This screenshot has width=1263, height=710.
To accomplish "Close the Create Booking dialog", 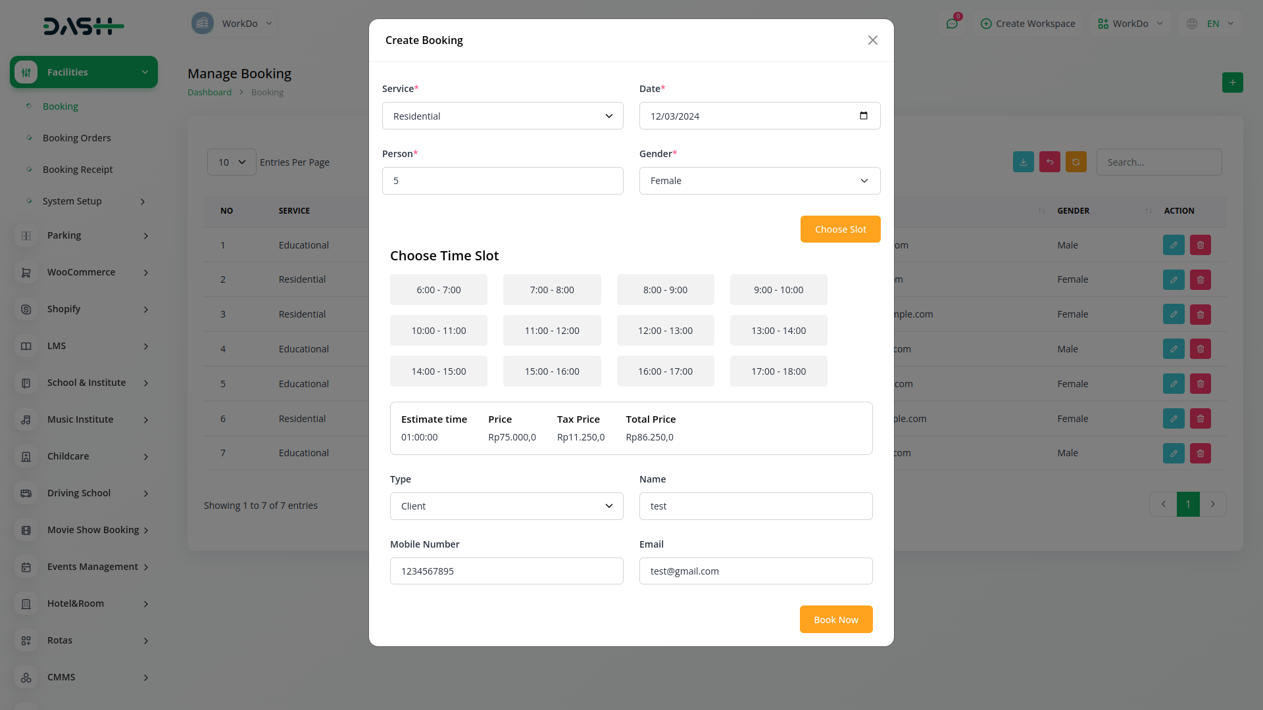I will (x=872, y=40).
